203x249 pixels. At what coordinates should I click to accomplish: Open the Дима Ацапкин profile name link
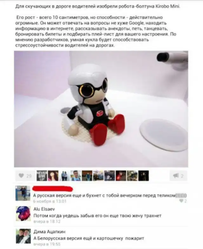point(49,232)
